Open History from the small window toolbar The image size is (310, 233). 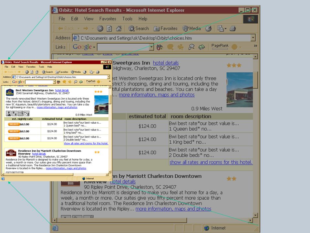pyautogui.click(x=85, y=72)
